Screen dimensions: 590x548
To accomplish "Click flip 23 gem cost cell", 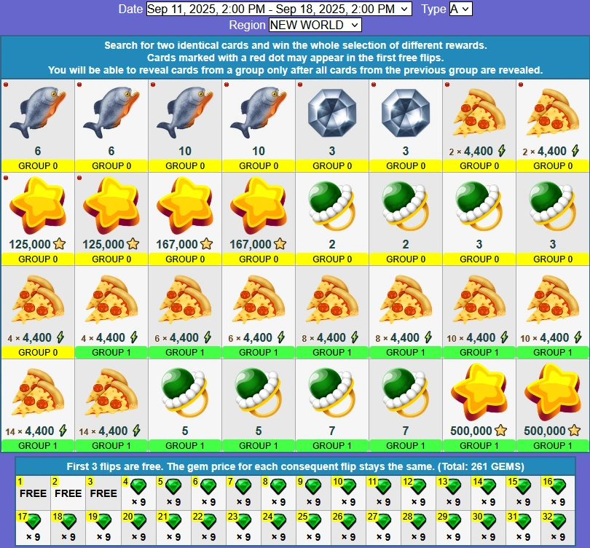I will coord(243,528).
